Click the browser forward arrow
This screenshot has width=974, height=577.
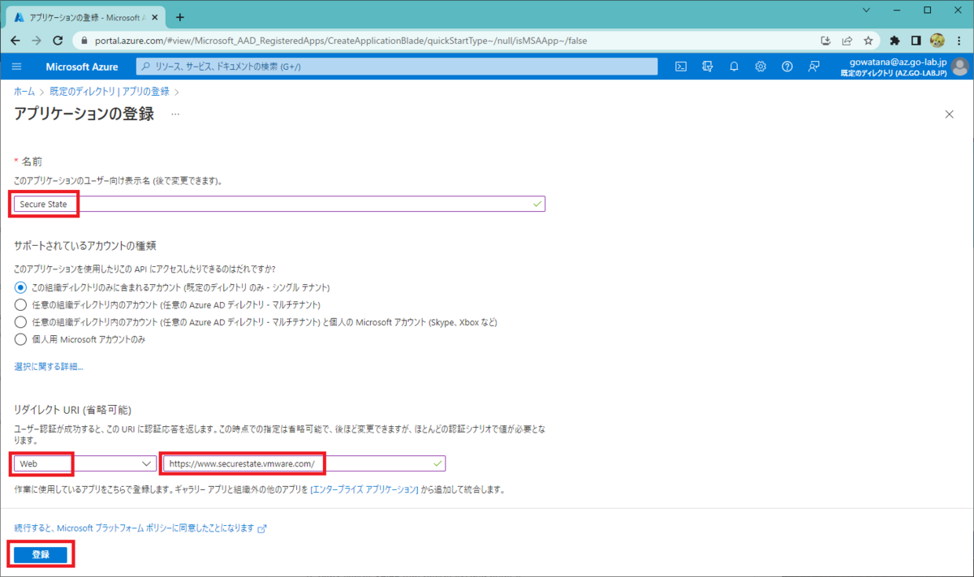(x=37, y=40)
